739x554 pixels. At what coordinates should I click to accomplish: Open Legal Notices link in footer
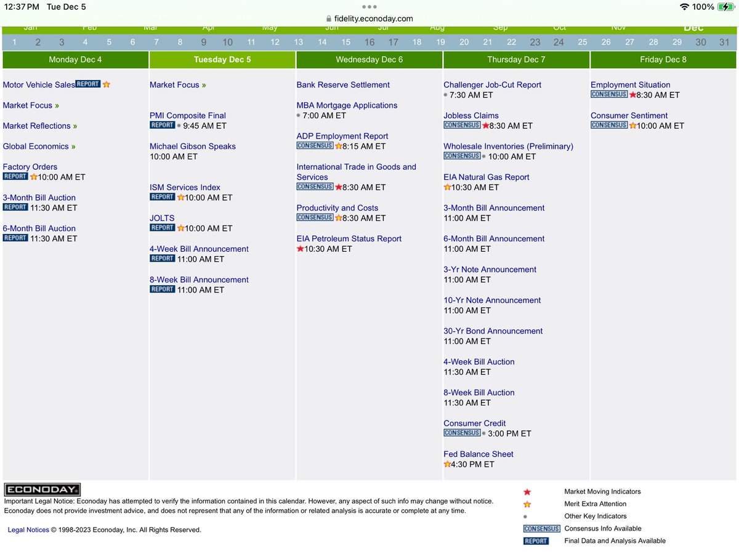point(28,529)
